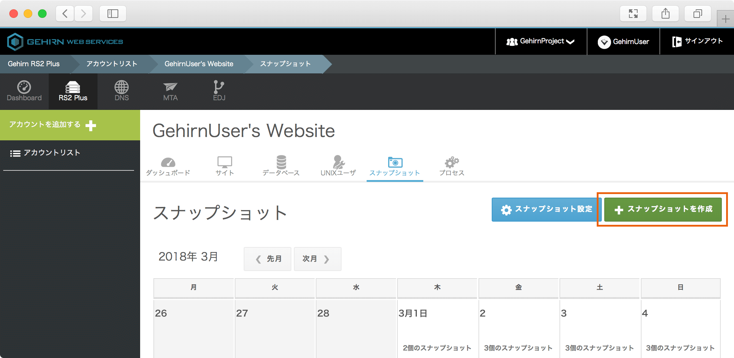Switch to the サイト tab
The image size is (734, 358).
[x=225, y=166]
